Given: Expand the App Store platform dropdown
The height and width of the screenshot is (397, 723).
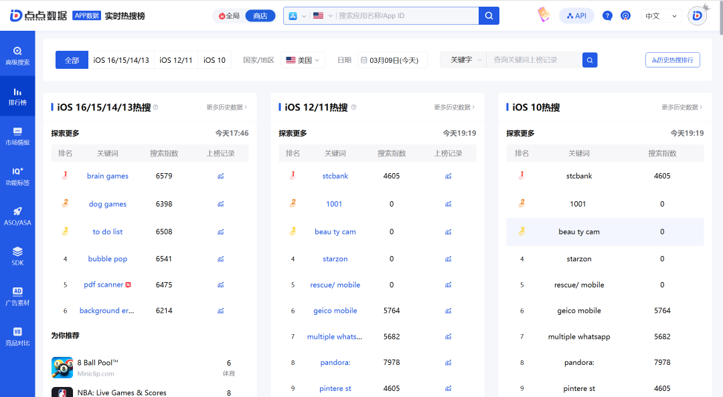Looking at the screenshot, I should (x=297, y=15).
